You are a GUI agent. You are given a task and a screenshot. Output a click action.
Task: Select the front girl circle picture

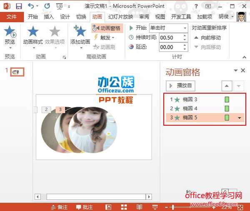coord(93,130)
